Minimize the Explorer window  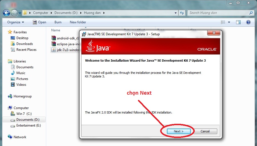point(231,3)
